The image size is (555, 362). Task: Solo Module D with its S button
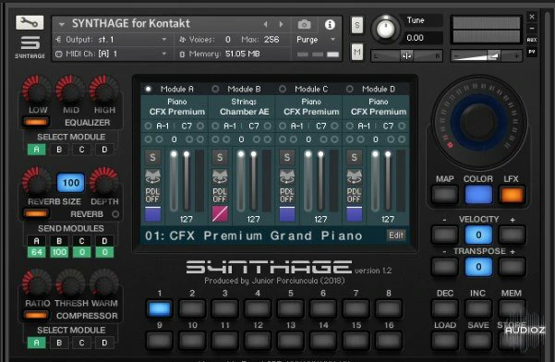pyautogui.click(x=355, y=157)
